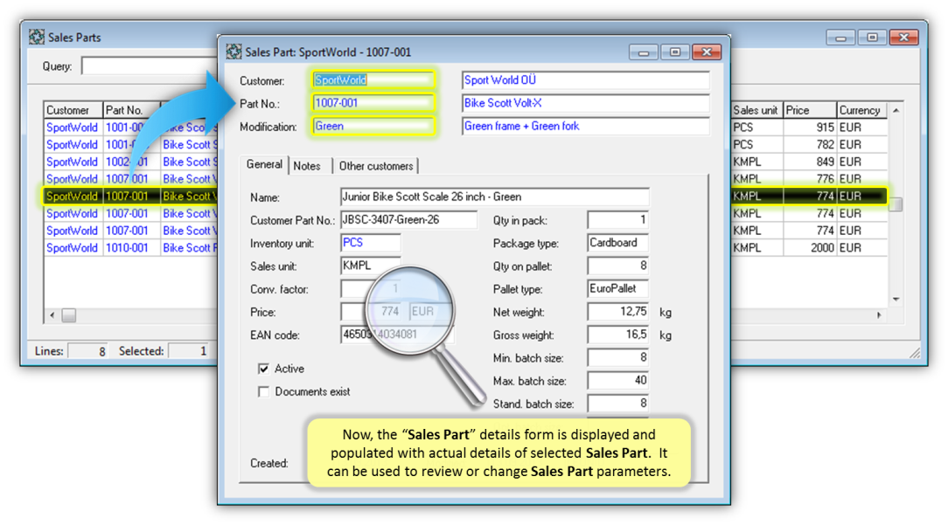Viewport: 948px width, 525px height.
Task: Select the price cell "776"
Action: [810, 179]
